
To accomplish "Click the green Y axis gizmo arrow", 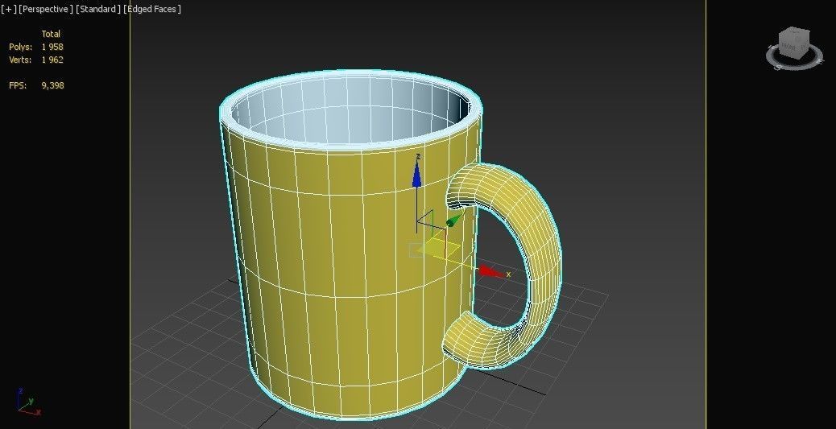I will pyautogui.click(x=455, y=219).
